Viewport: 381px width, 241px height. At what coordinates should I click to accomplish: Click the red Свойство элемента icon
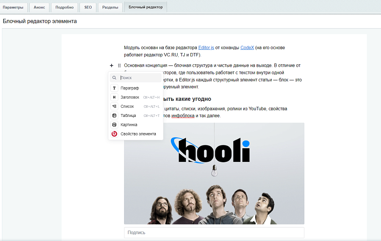pyautogui.click(x=114, y=134)
